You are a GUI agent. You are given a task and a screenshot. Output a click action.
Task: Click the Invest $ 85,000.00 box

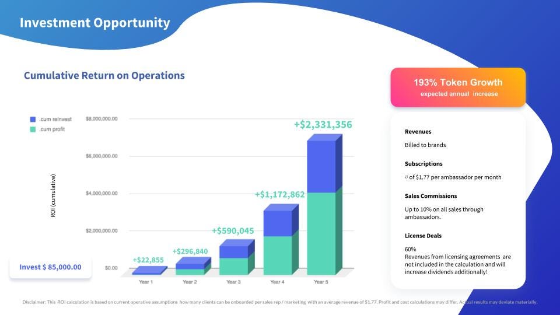click(50, 267)
